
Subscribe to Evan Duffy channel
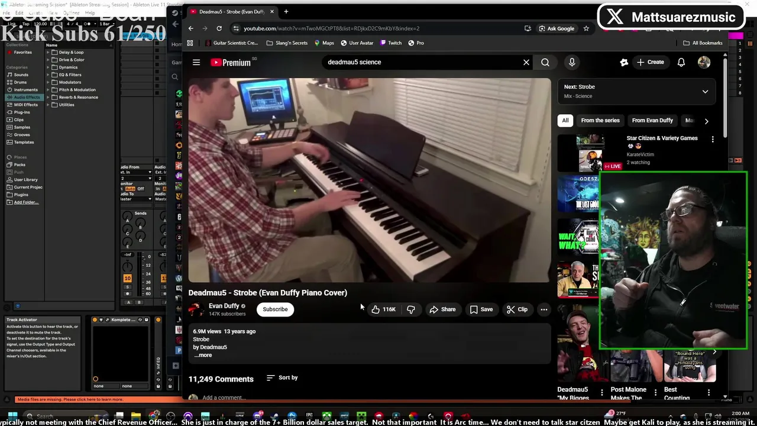[275, 309]
